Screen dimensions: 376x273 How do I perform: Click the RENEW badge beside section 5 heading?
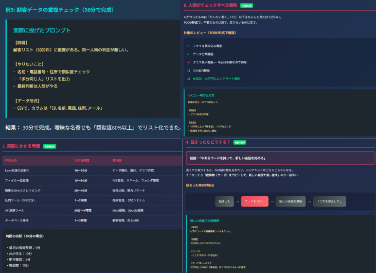[x=246, y=6]
